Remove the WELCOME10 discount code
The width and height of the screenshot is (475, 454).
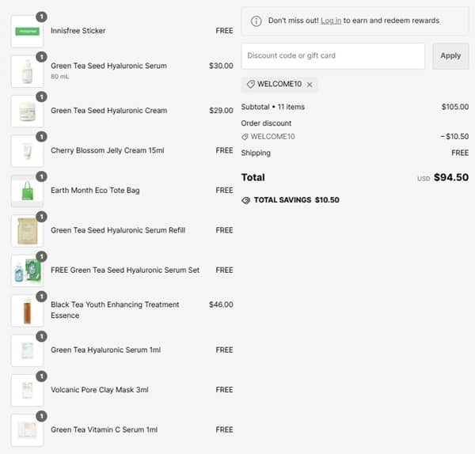pyautogui.click(x=310, y=85)
